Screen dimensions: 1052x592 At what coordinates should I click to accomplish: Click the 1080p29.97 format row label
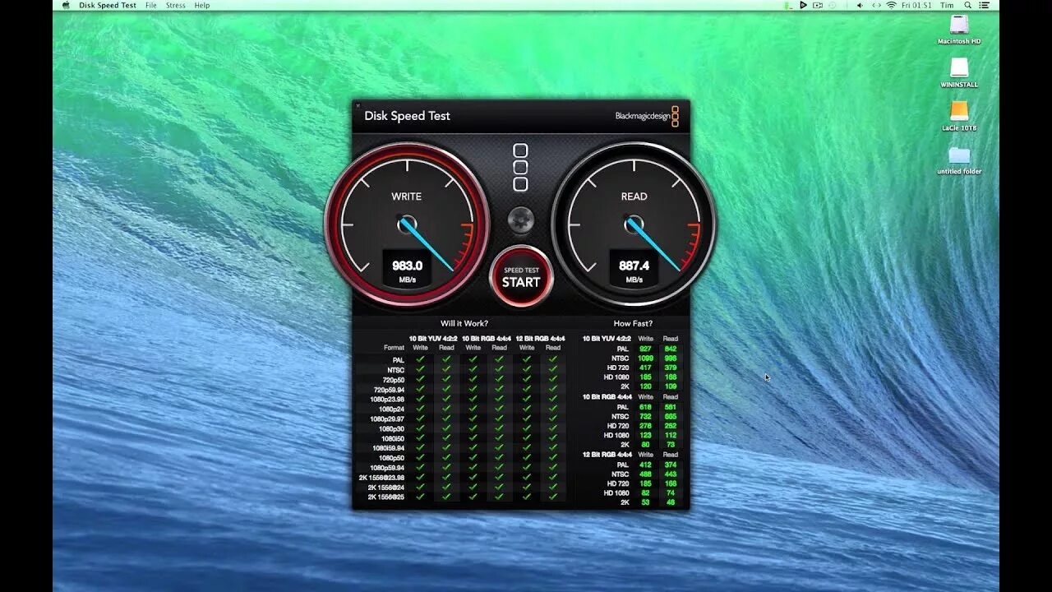pos(387,419)
